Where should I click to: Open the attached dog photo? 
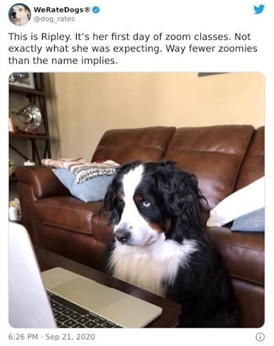click(x=137, y=200)
